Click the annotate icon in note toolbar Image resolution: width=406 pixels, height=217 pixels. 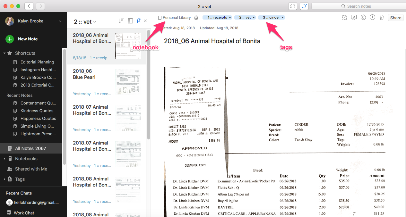pos(363,18)
